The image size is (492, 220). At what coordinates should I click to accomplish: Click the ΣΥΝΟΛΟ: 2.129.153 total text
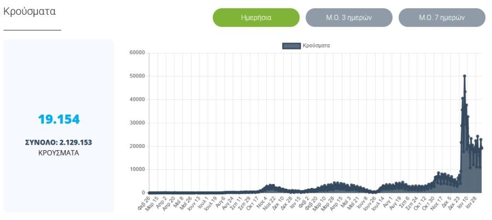pos(58,142)
